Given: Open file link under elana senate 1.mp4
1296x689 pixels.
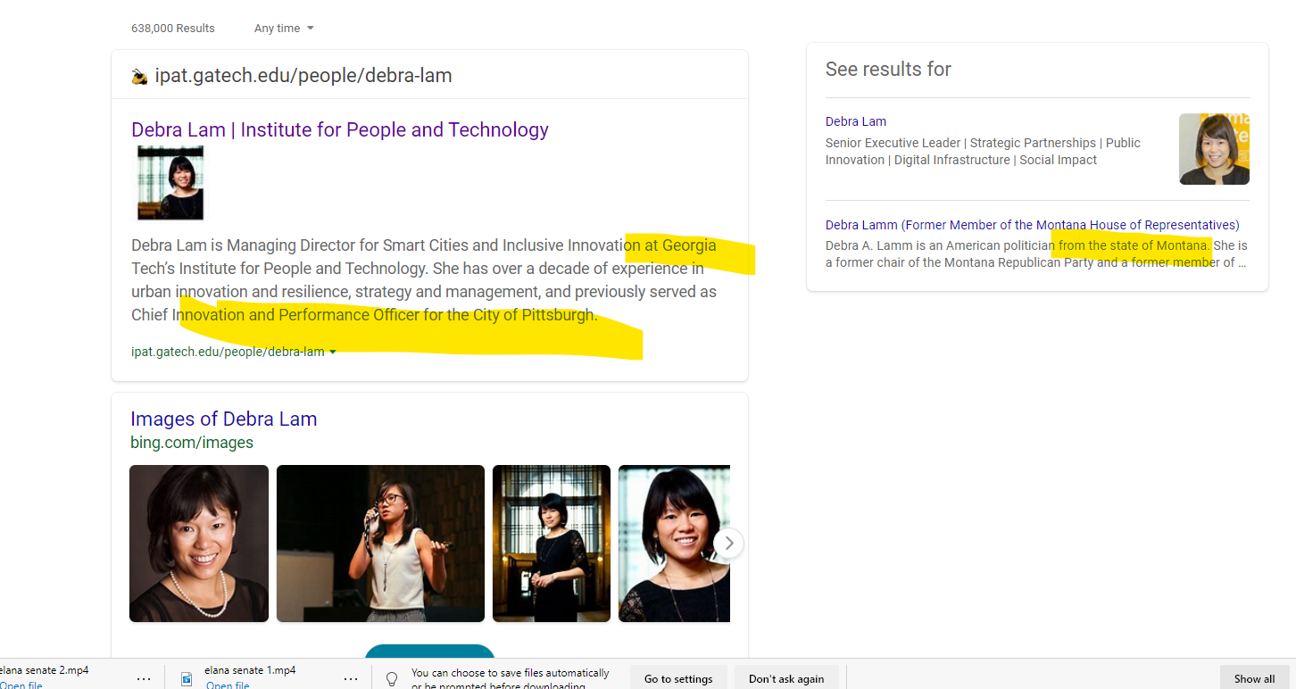Looking at the screenshot, I should click(228, 685).
